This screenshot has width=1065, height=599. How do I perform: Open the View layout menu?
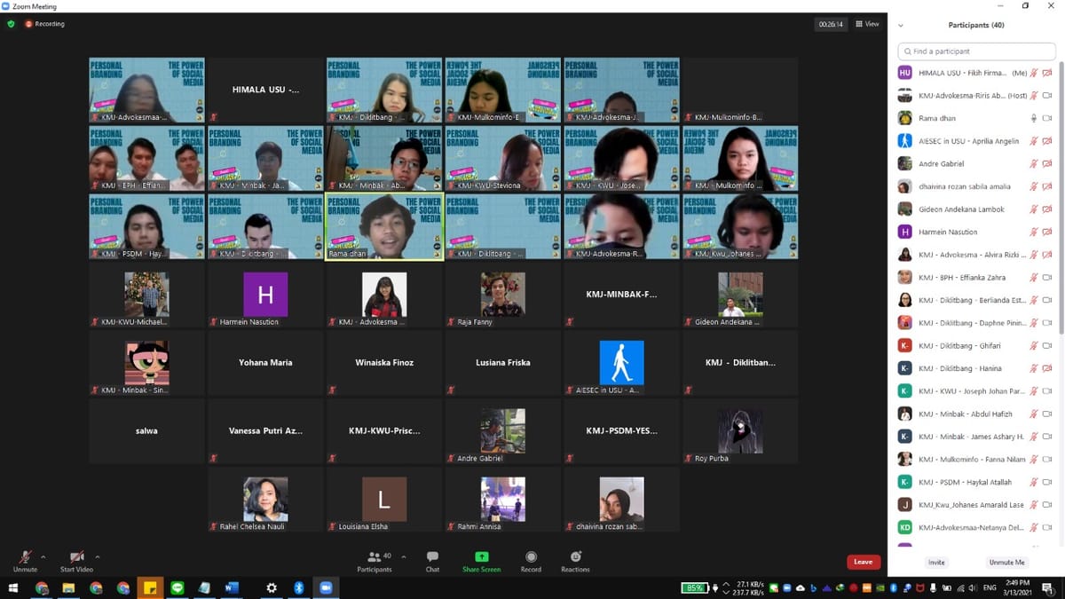[867, 24]
